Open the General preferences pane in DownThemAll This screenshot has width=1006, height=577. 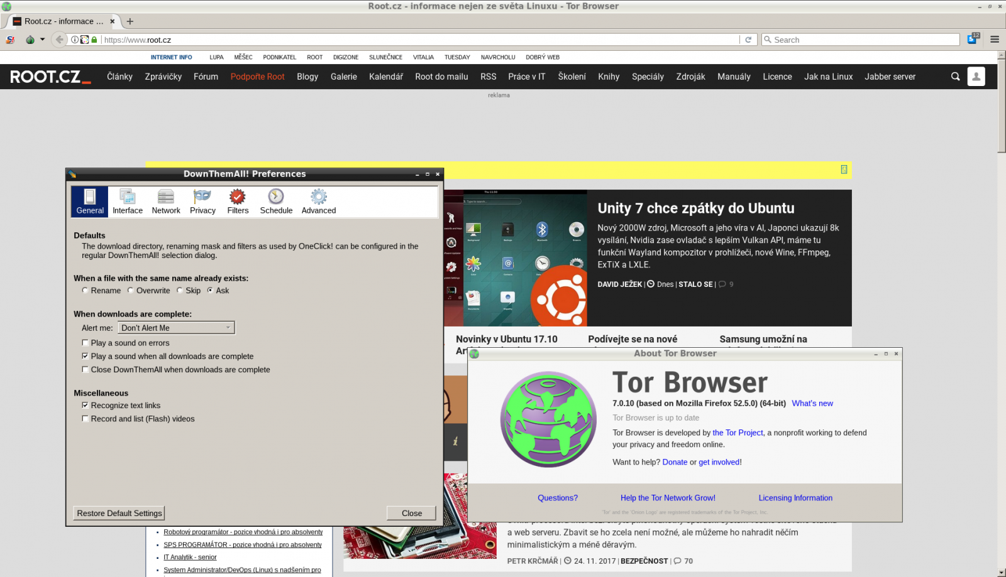coord(90,202)
